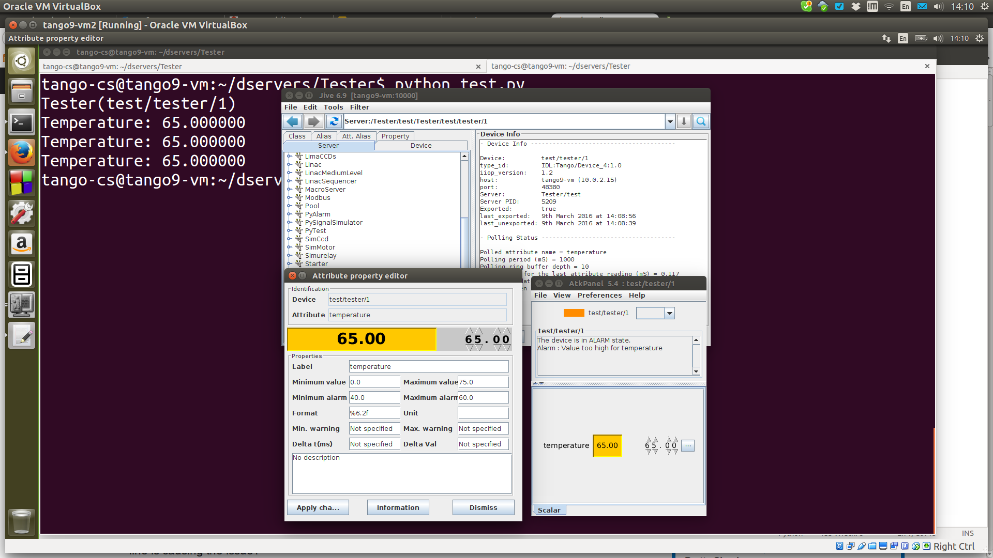Click orange state indicator in AtkPanel
This screenshot has width=993, height=558.
(574, 313)
